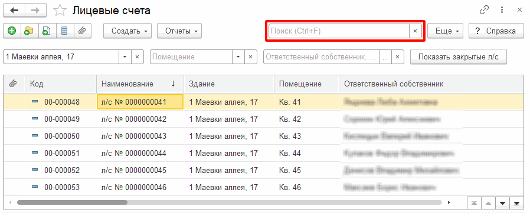Click building filter field 1 Маевки аллея, 17
Image resolution: width=530 pixels, height=213 pixels.
point(61,57)
